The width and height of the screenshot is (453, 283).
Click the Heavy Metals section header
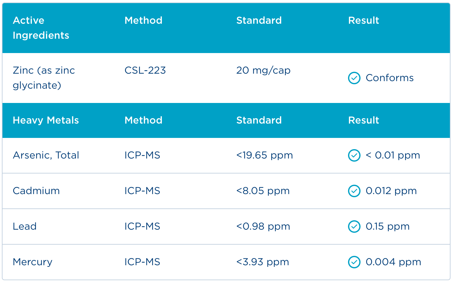coord(46,120)
